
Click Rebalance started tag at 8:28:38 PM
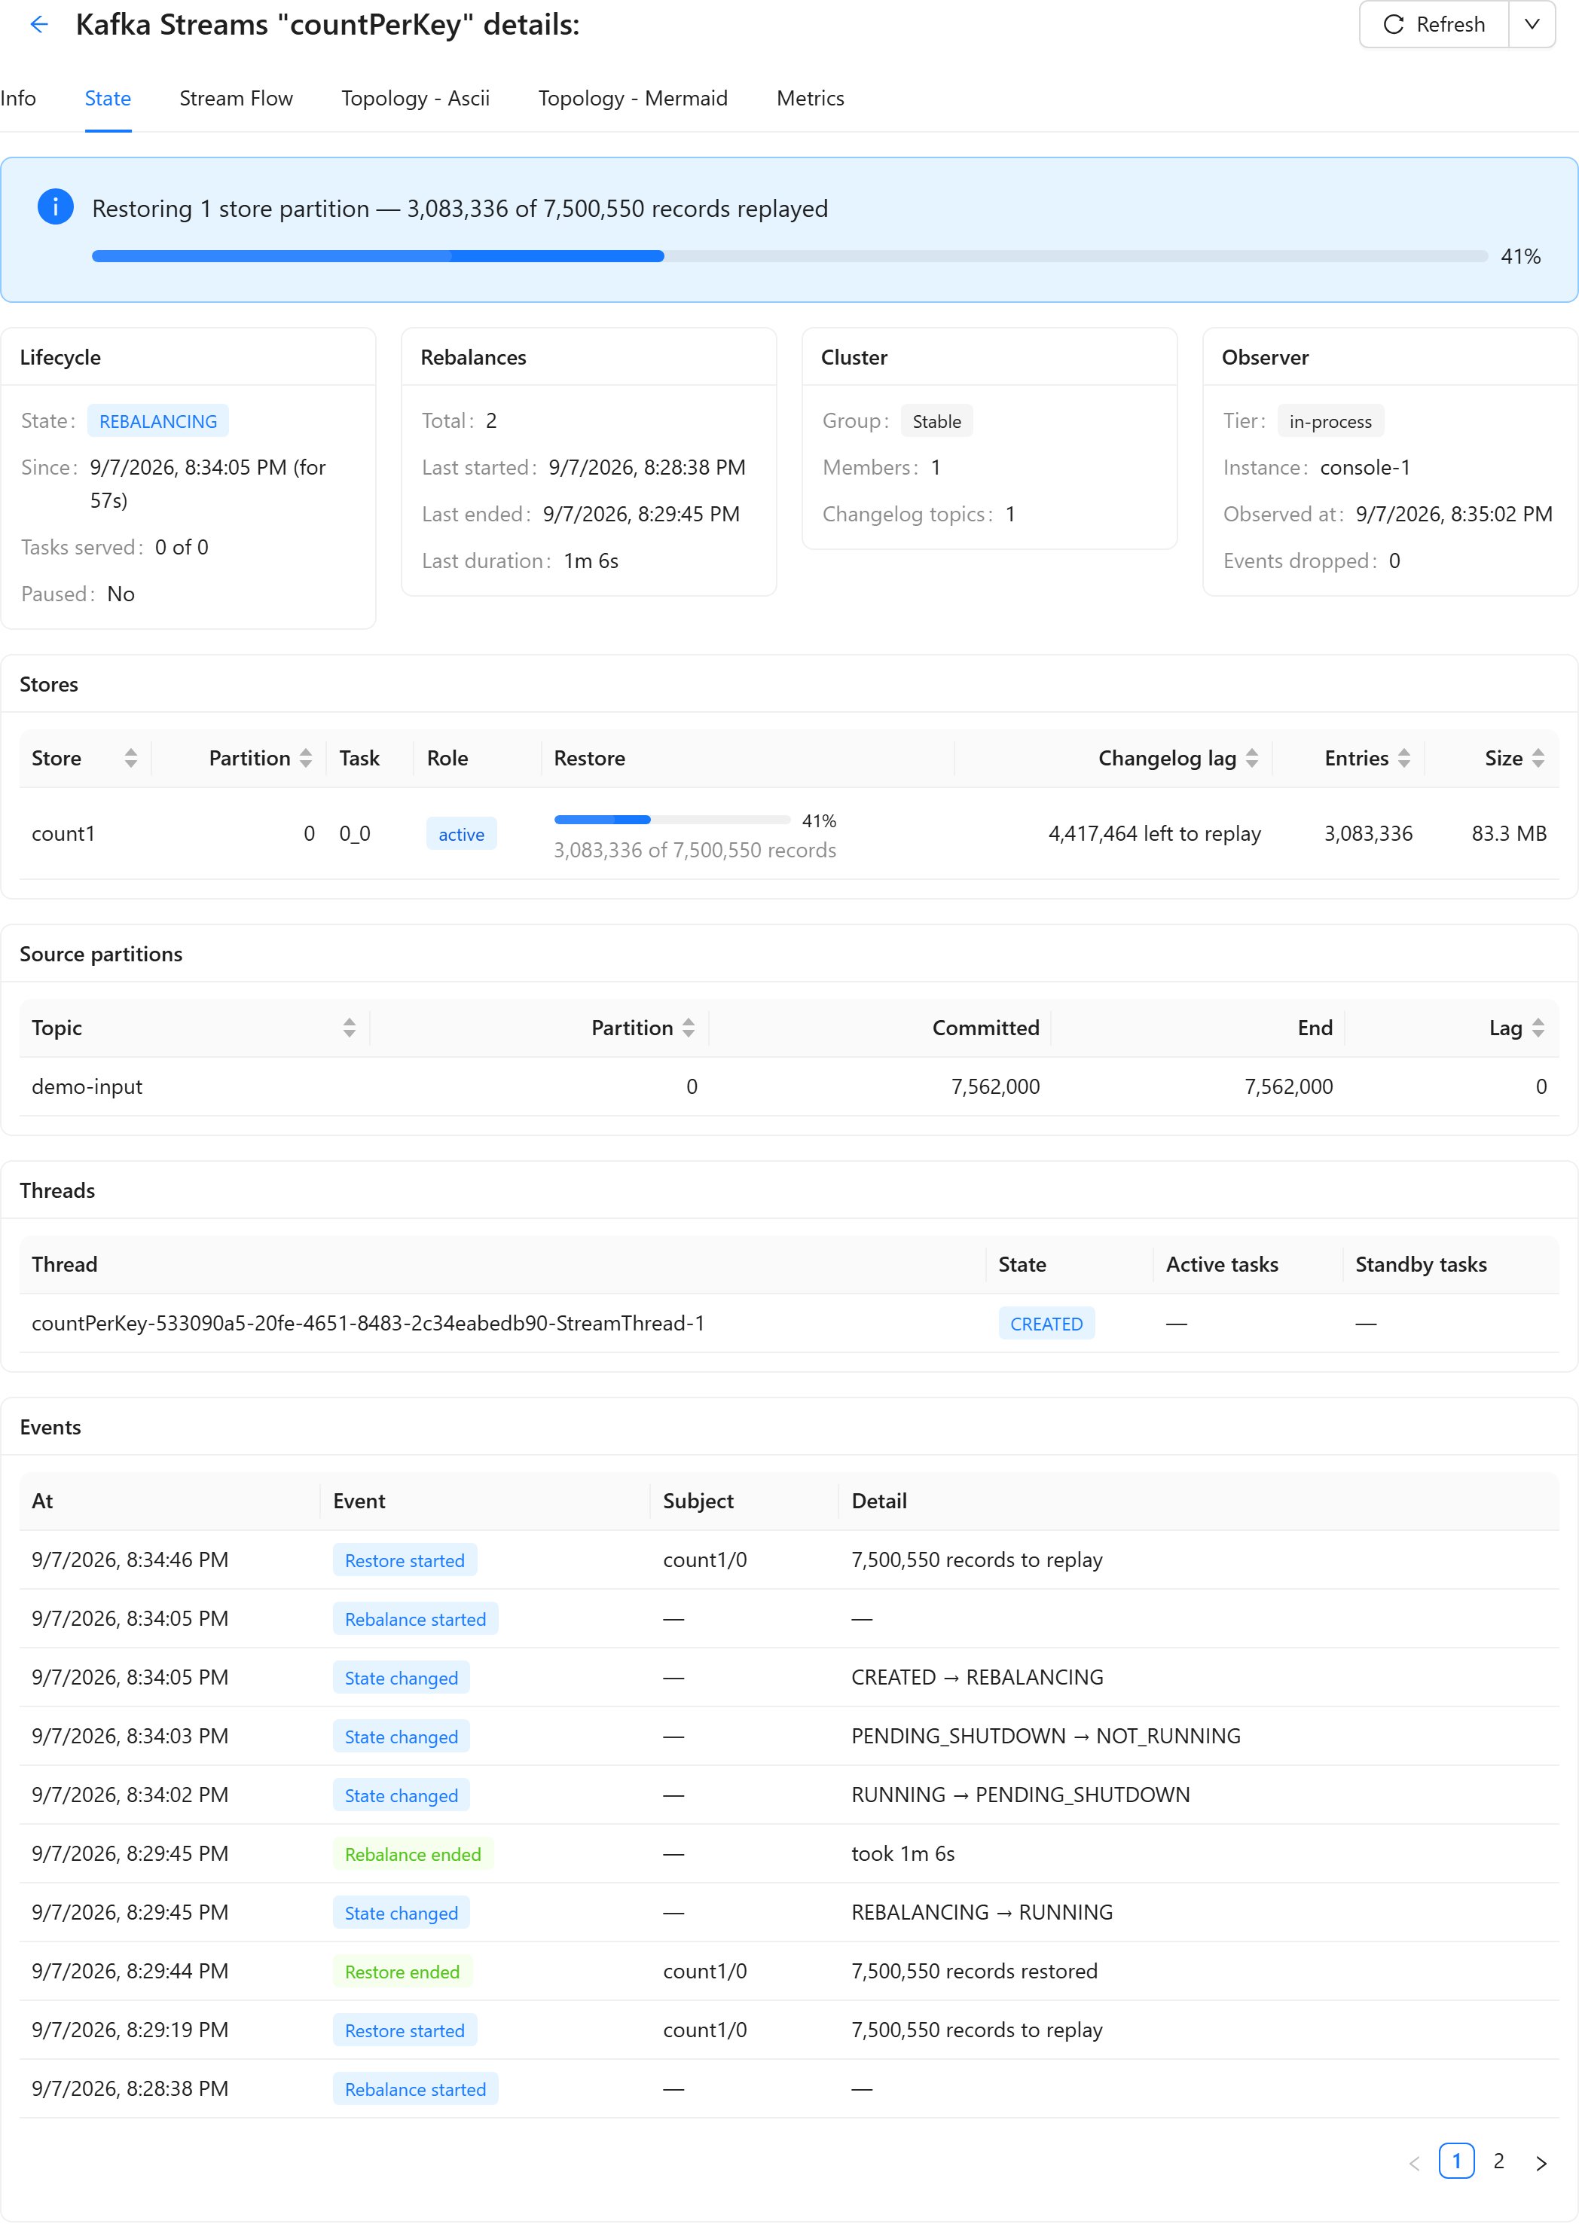415,2090
